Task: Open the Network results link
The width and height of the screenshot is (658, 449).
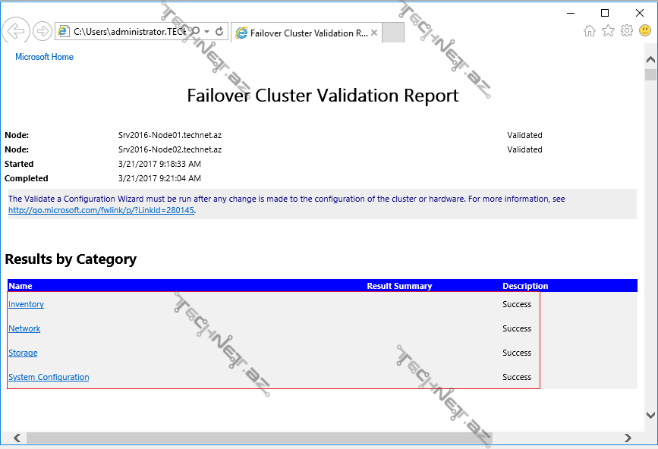Action: point(24,328)
